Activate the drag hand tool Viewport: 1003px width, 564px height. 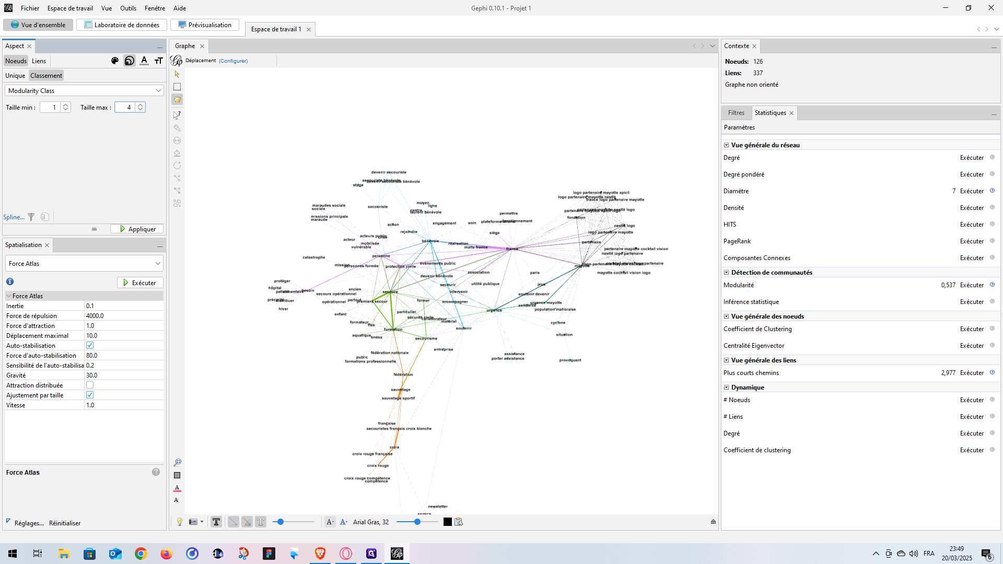click(177, 99)
